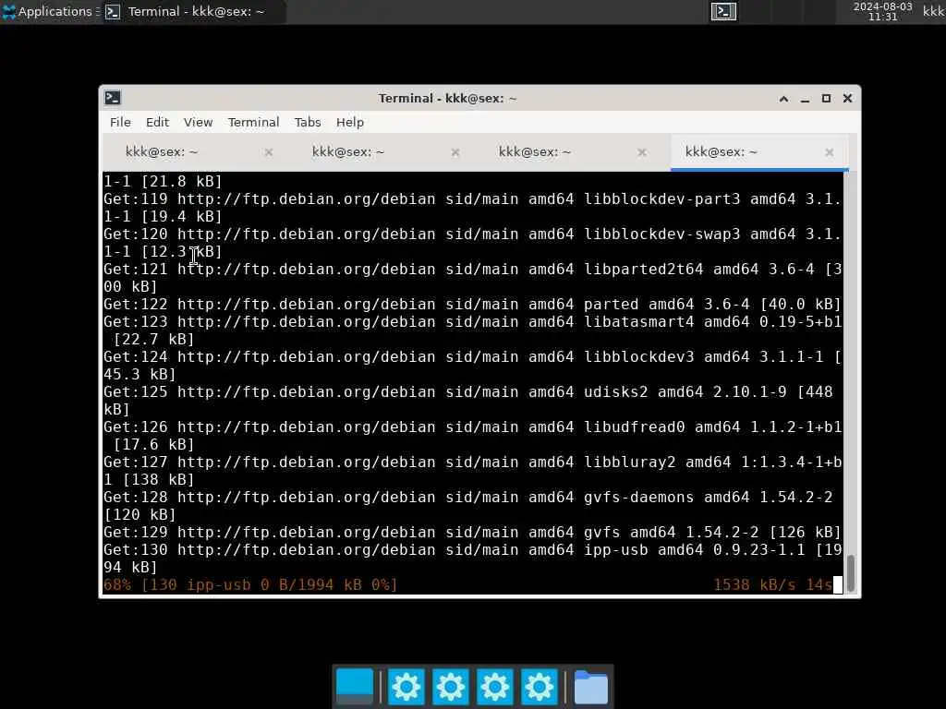The height and width of the screenshot is (709, 946).
Task: Click the terminal icon beside the panel clock
Action: pyautogui.click(x=723, y=11)
